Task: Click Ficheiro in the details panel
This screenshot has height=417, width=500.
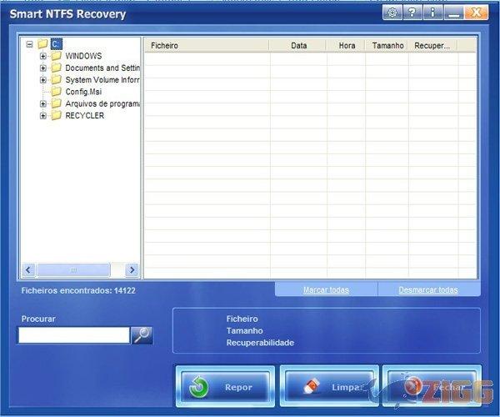Action: [242, 319]
